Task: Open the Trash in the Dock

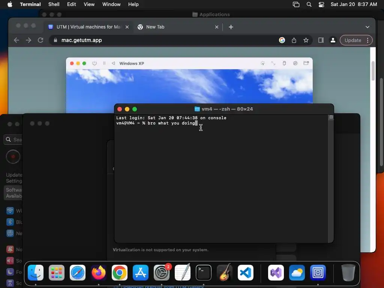Action: (x=348, y=273)
